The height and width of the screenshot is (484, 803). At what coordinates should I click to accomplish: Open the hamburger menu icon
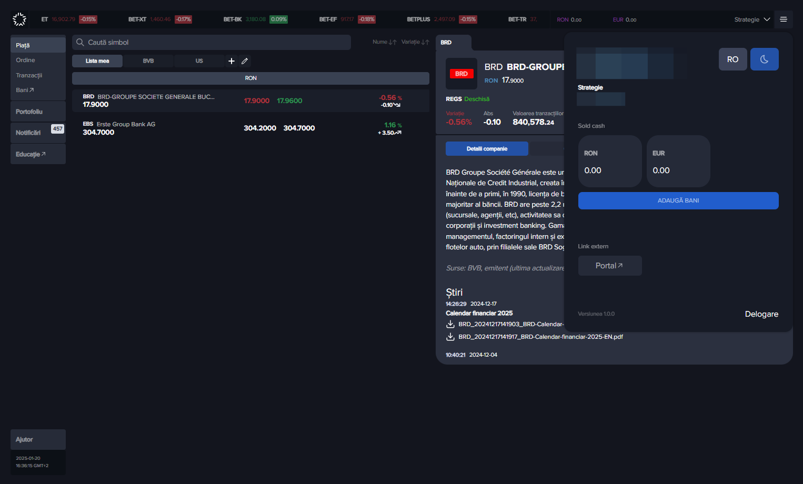coord(784,19)
